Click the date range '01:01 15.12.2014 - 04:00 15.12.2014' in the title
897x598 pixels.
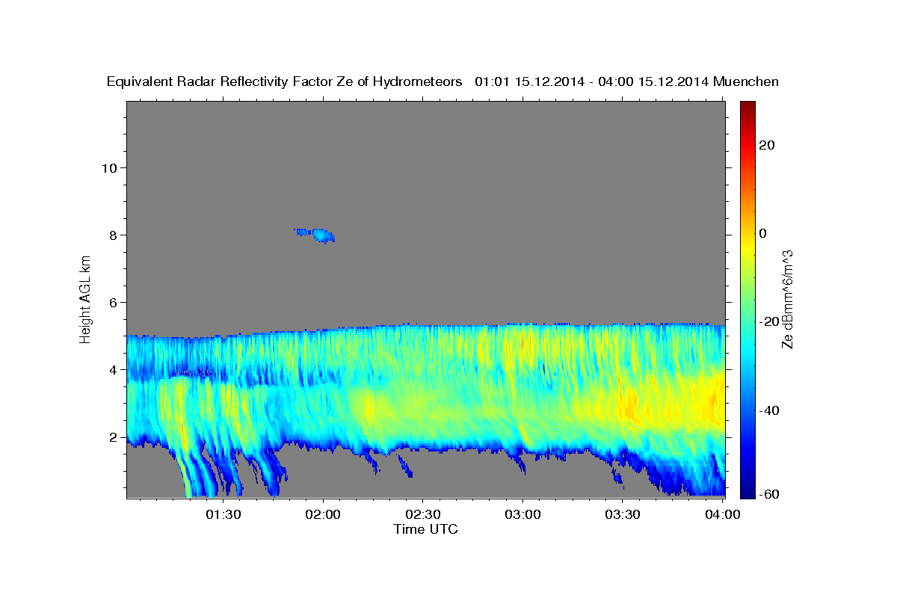(x=592, y=82)
